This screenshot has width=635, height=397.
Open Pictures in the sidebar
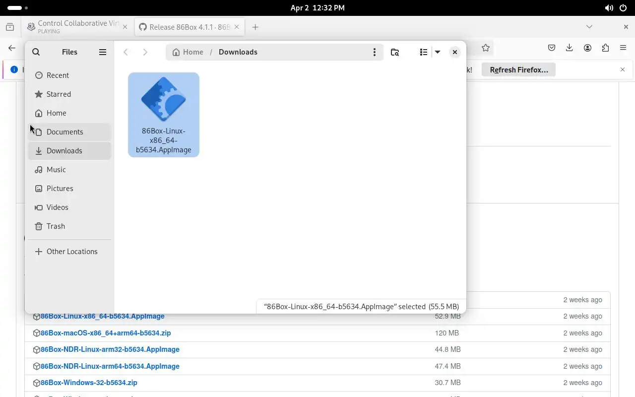click(x=69, y=188)
